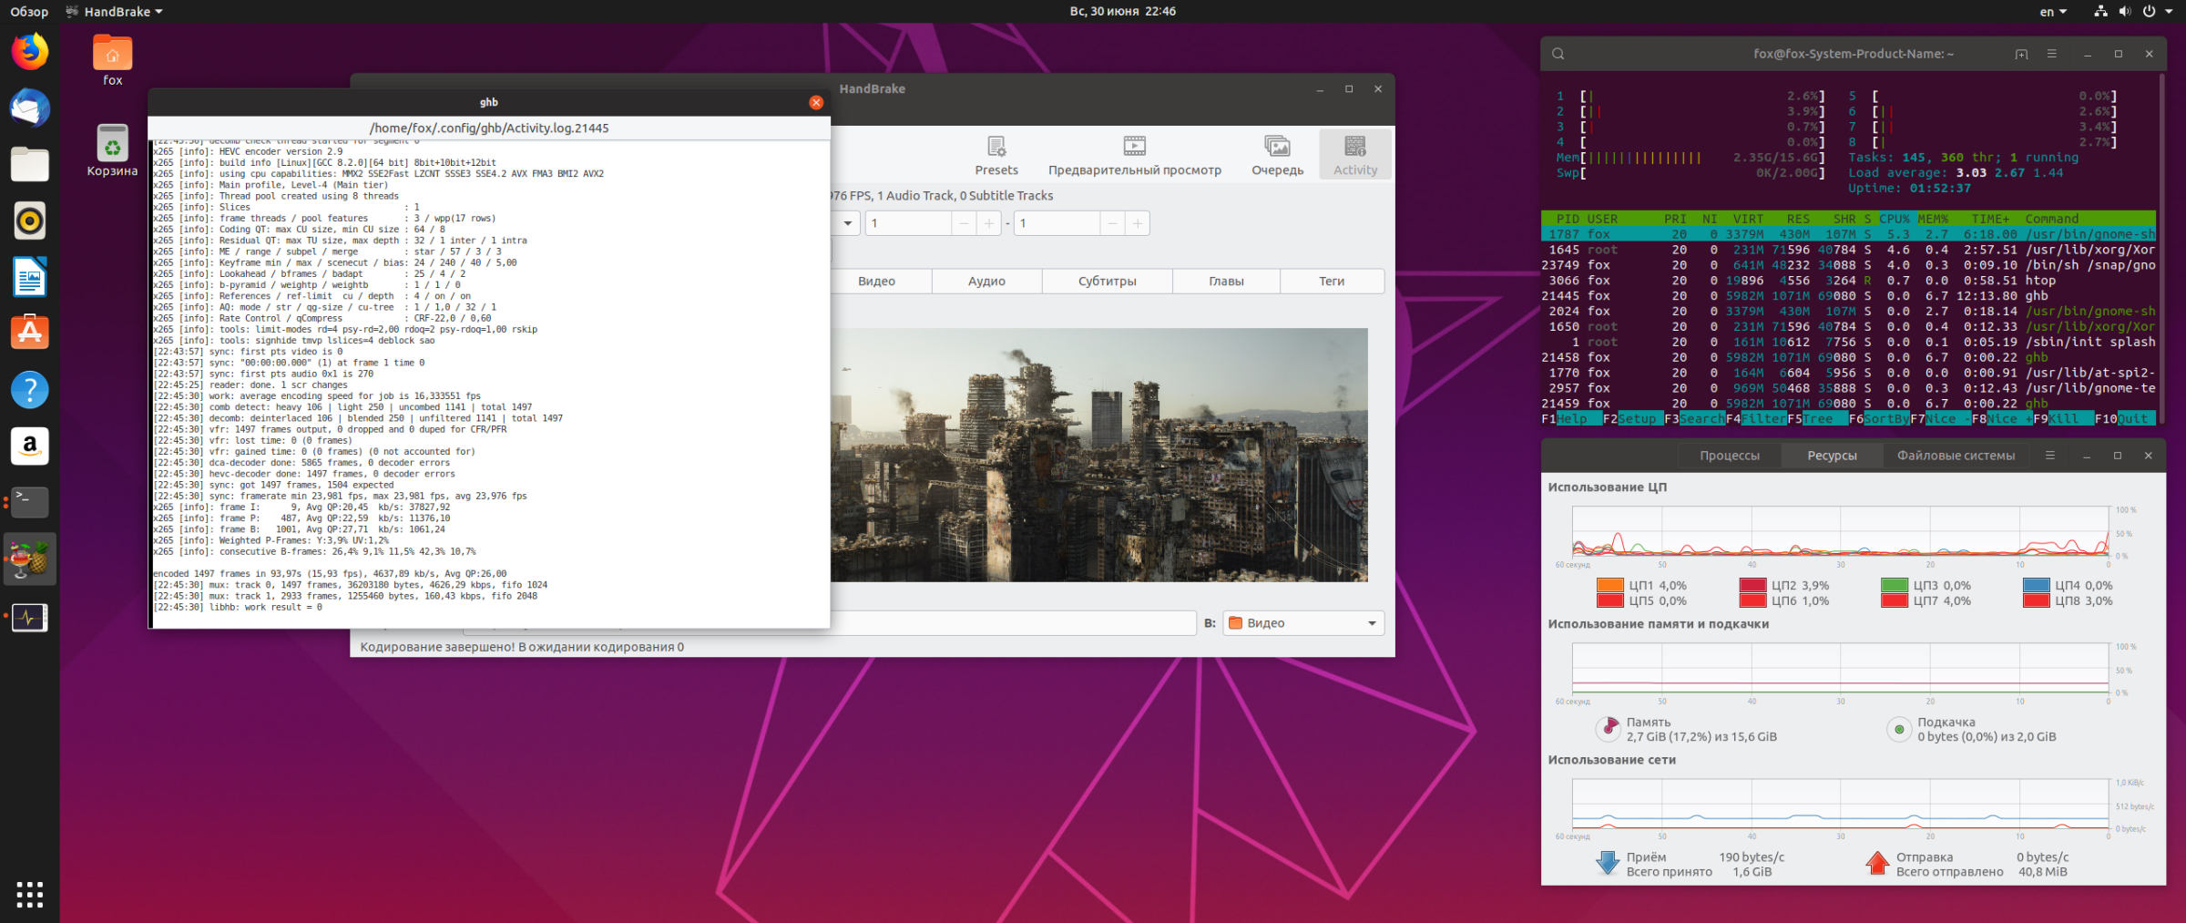This screenshot has height=923, width=2186.
Task: Click Обзор activities button
Action: pos(29,12)
